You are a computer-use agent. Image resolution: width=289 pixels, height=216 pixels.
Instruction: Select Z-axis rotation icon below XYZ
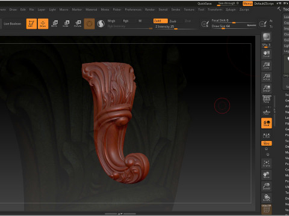click(x=267, y=154)
